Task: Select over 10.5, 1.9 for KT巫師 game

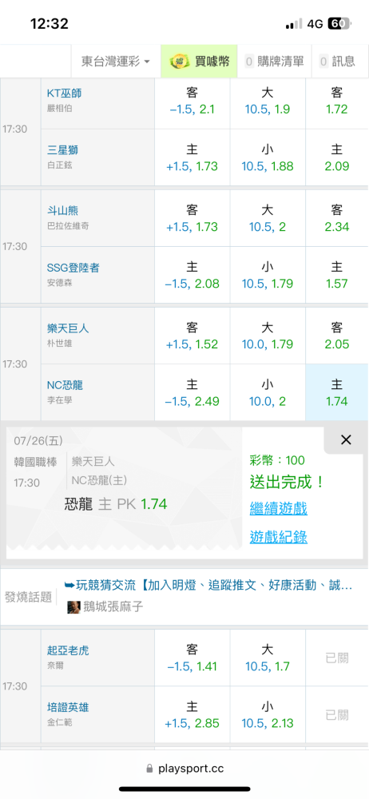Action: pos(268,101)
